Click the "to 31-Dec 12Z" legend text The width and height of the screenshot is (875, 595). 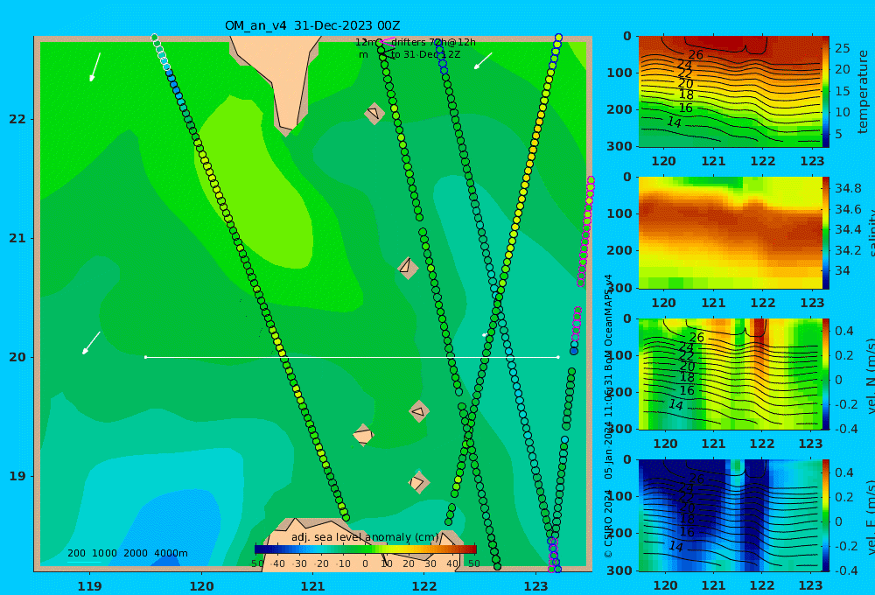click(425, 55)
